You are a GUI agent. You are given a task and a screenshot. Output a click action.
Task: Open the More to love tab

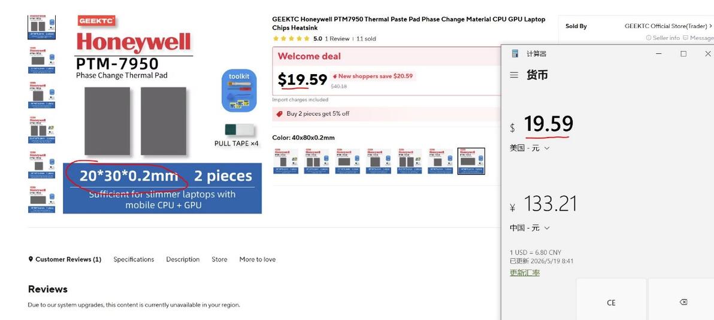[258, 259]
